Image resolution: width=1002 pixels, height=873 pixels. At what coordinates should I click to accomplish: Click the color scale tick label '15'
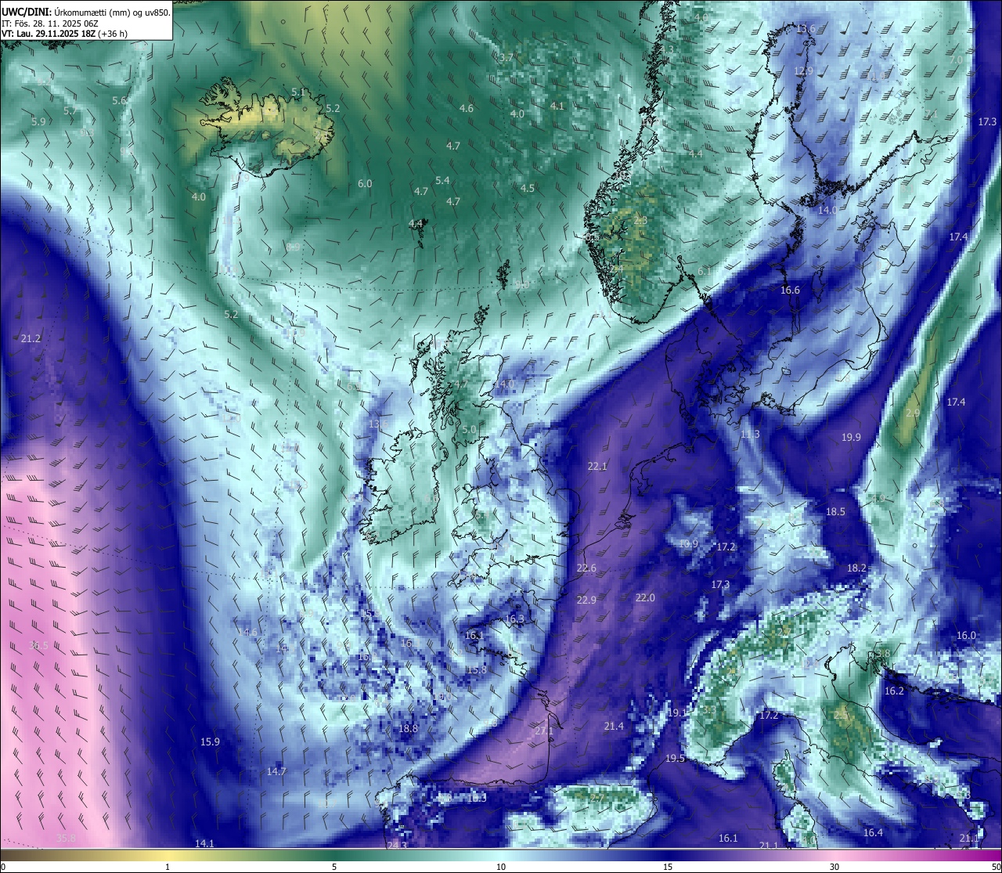(668, 867)
